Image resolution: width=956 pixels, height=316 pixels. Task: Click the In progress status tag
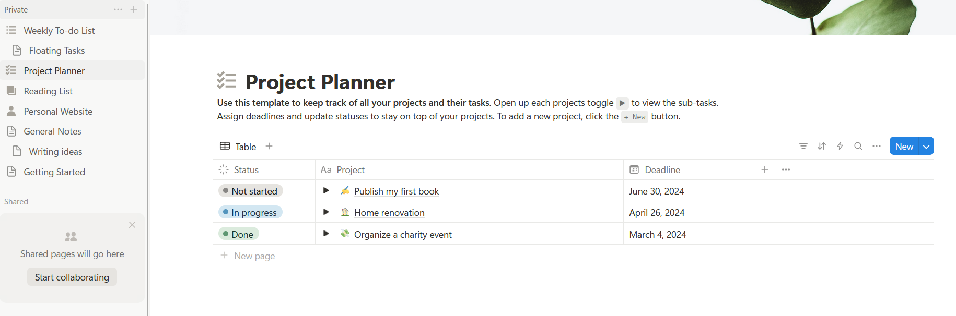250,213
